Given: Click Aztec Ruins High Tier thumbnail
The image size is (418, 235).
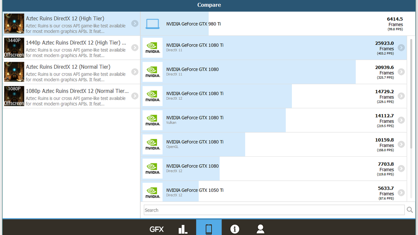Looking at the screenshot, I should (14, 24).
